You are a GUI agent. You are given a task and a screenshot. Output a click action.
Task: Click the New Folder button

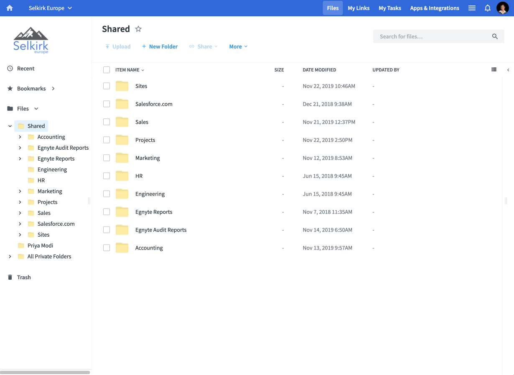click(x=160, y=46)
